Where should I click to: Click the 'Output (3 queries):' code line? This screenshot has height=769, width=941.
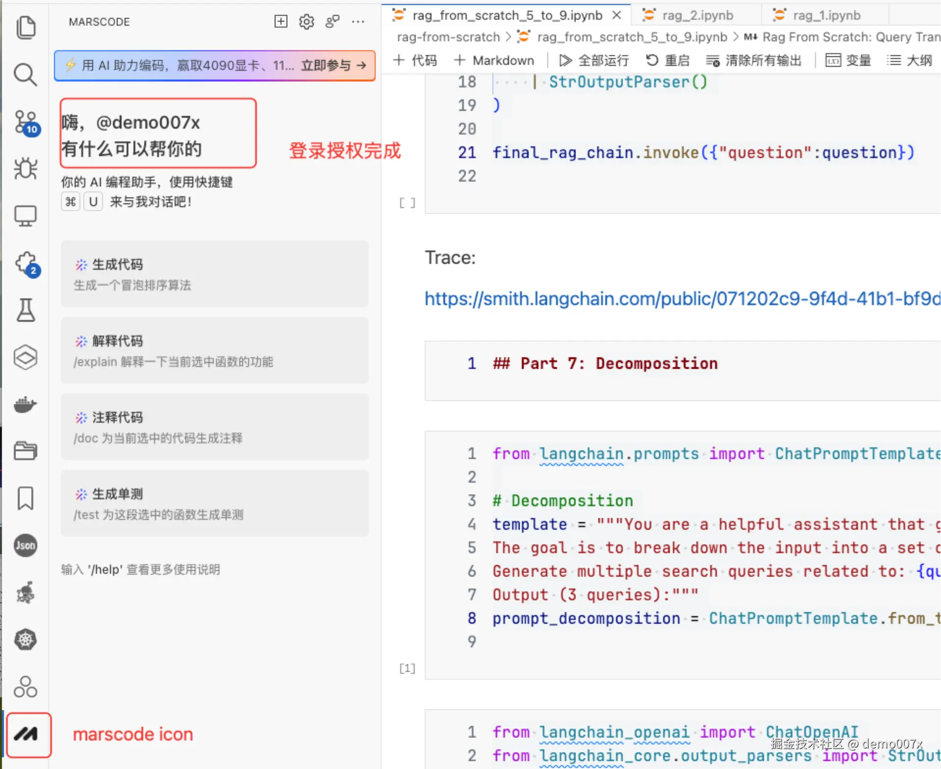point(595,595)
